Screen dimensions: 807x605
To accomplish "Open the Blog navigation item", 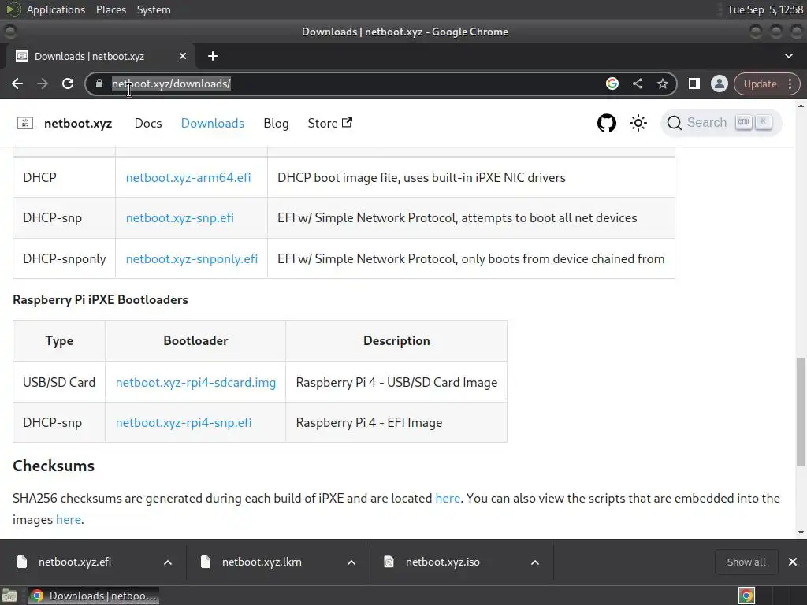I will click(x=276, y=123).
